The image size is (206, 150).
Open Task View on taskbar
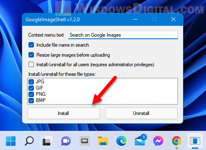47,141
